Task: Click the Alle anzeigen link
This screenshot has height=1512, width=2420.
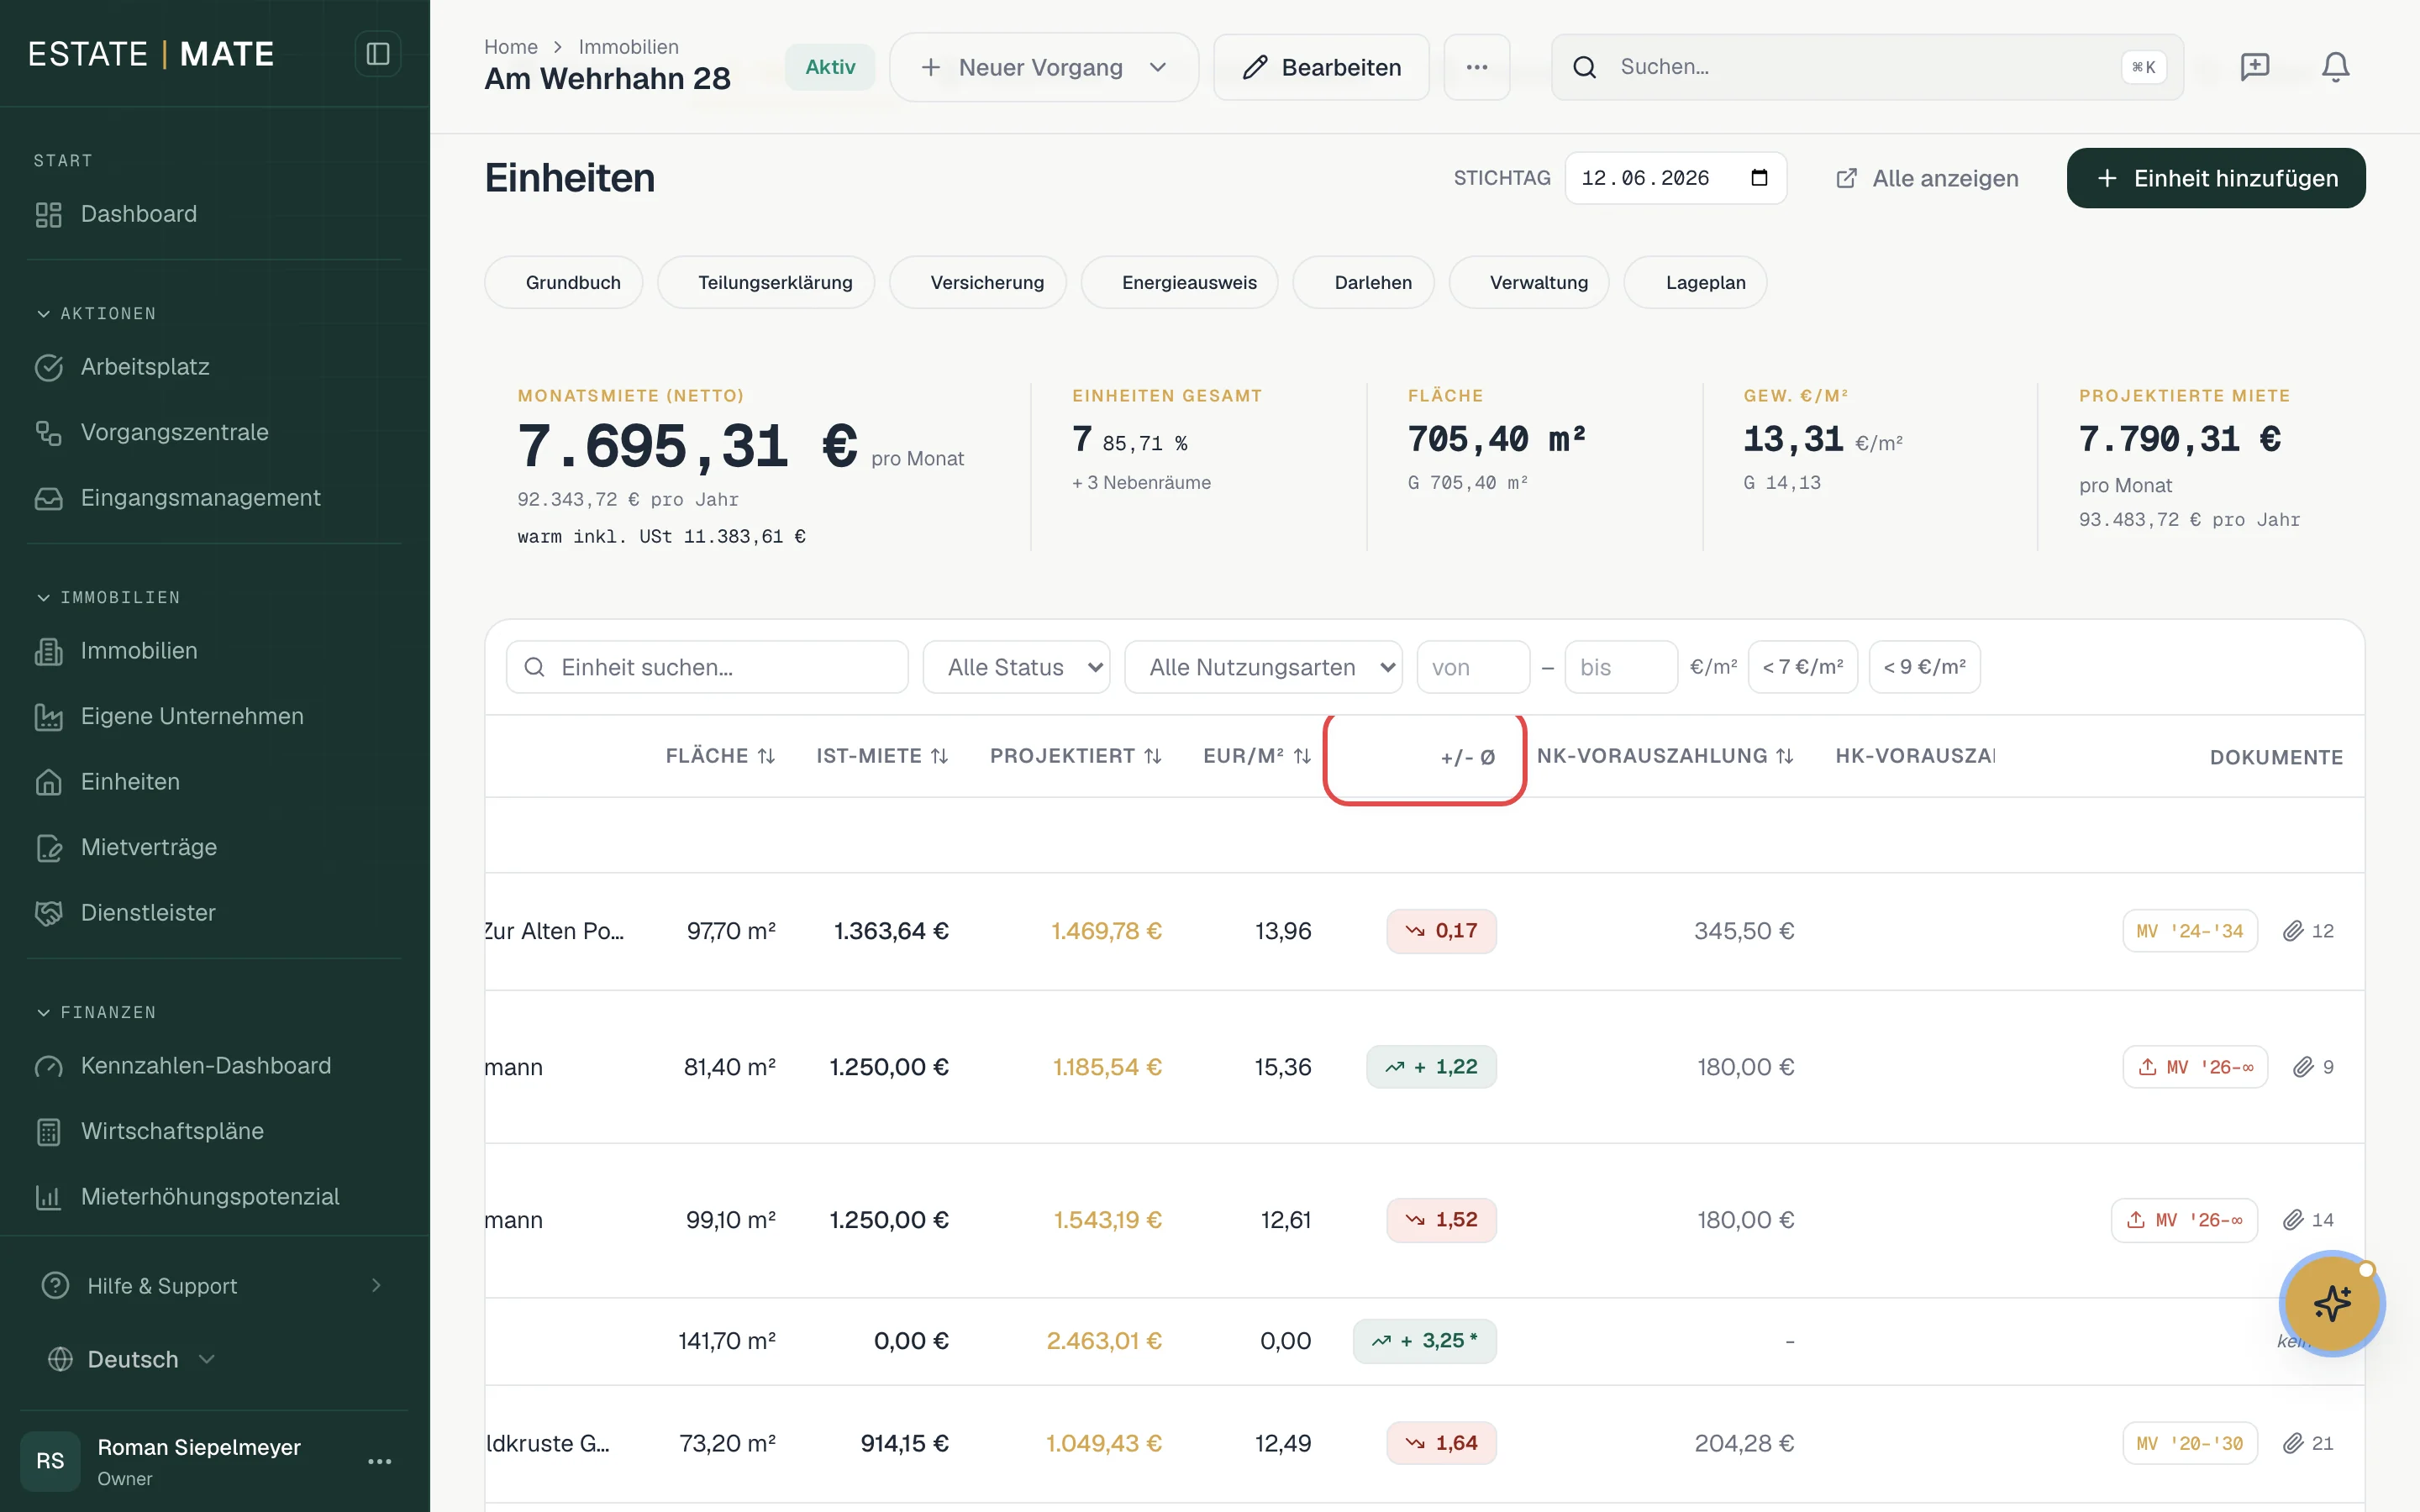Action: click(x=1926, y=178)
